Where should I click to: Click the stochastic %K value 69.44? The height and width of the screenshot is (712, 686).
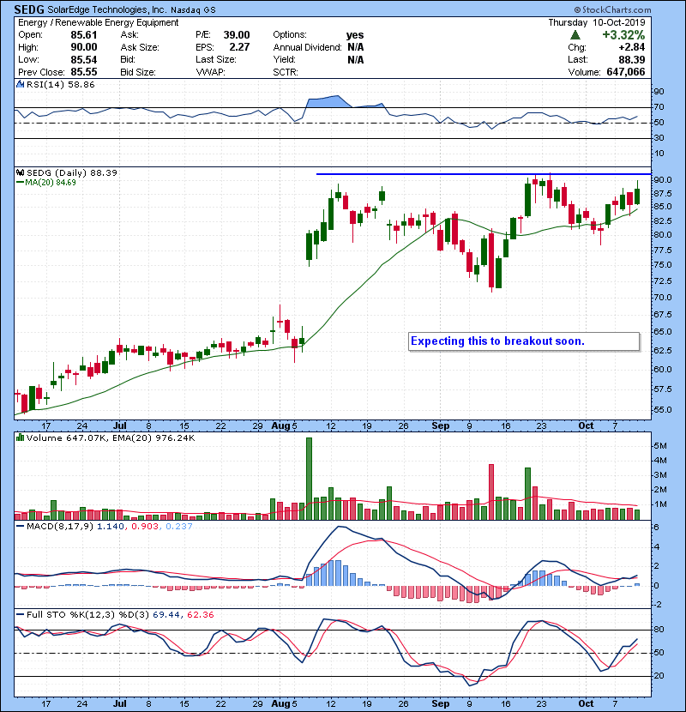point(166,615)
